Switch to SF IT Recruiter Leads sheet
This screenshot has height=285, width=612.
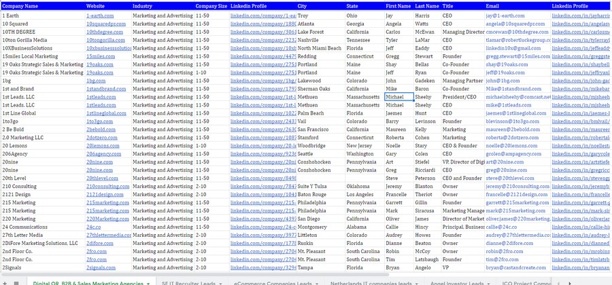[x=188, y=284]
